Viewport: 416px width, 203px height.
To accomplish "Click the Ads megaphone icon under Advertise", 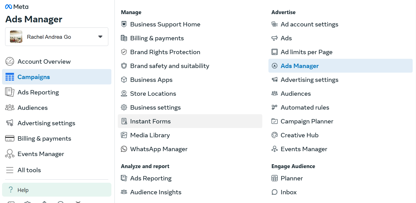I will pos(275,38).
